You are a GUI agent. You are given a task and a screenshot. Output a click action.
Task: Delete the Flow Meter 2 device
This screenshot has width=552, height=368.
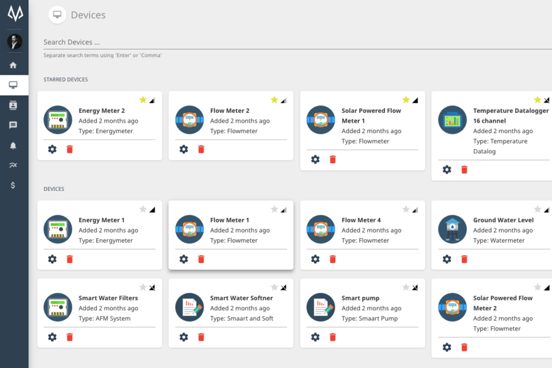click(x=201, y=149)
